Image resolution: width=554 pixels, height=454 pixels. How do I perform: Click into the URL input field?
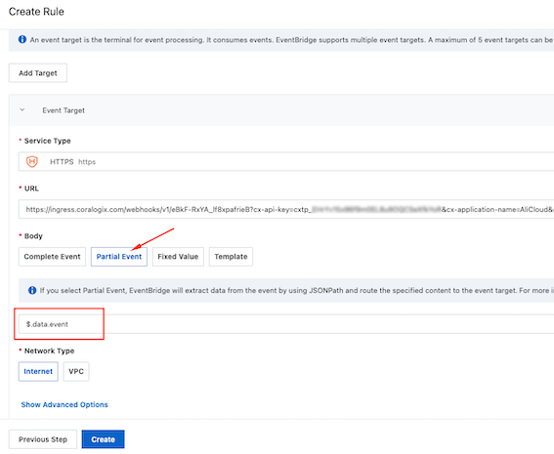coord(286,209)
